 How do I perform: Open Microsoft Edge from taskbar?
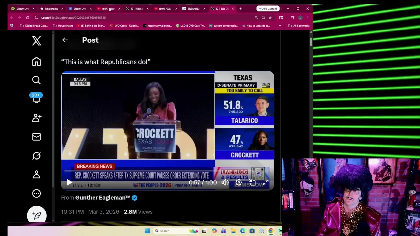[242, 231]
